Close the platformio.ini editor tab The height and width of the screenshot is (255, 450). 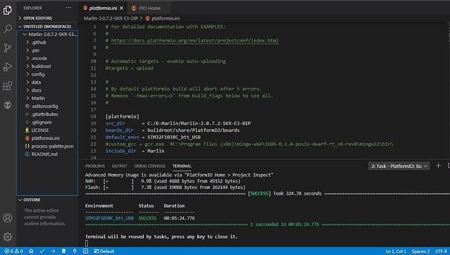tap(121, 8)
